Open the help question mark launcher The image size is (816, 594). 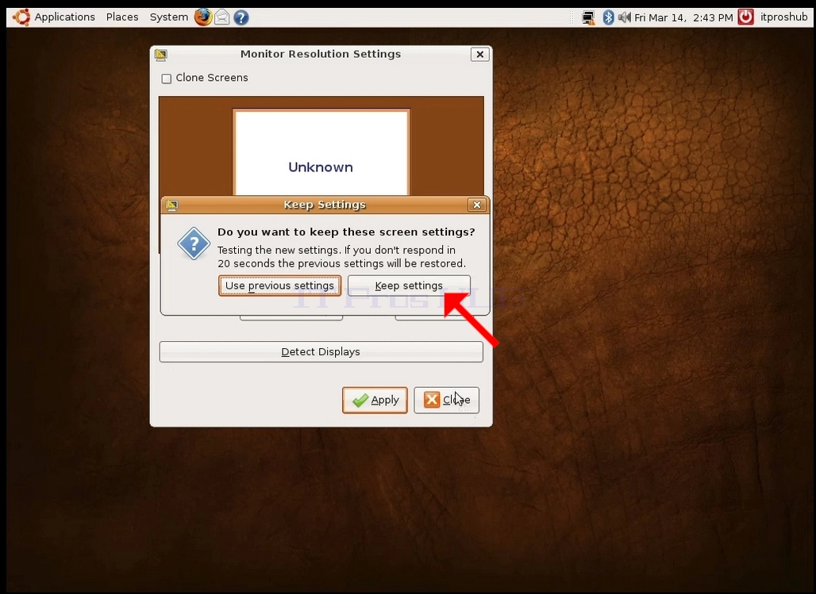coord(241,17)
